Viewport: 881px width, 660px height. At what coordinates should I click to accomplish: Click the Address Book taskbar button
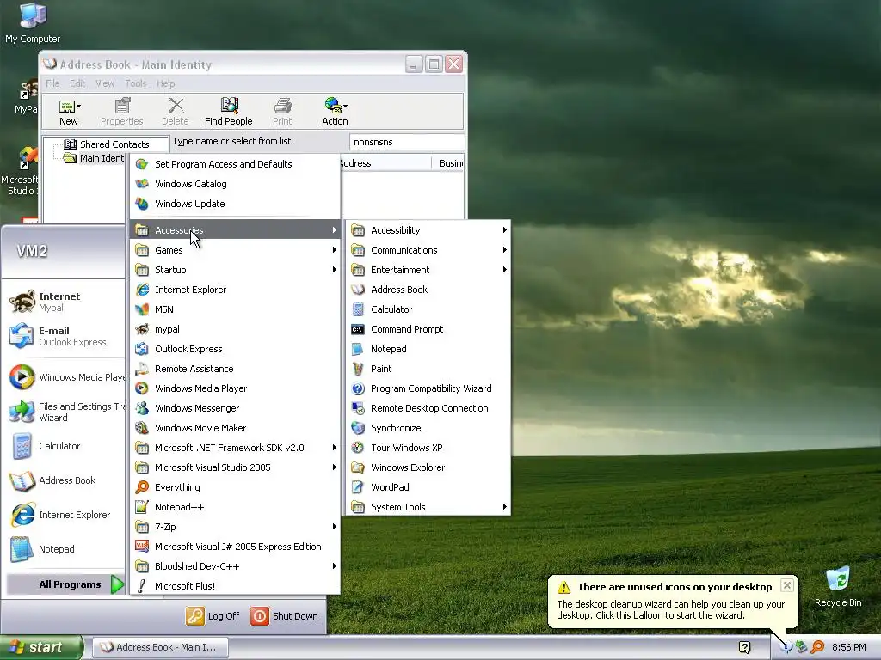[159, 647]
